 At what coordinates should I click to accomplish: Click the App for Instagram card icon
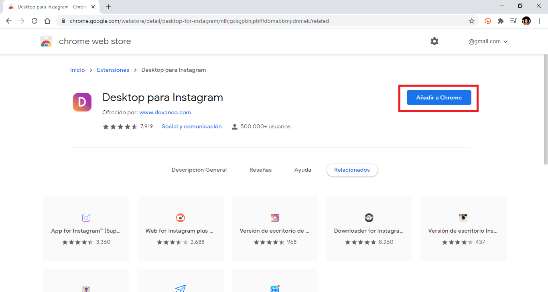pos(86,218)
